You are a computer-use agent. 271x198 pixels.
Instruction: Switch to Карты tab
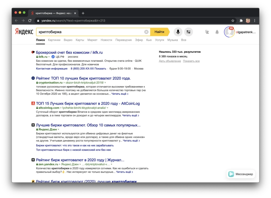pos(80,40)
